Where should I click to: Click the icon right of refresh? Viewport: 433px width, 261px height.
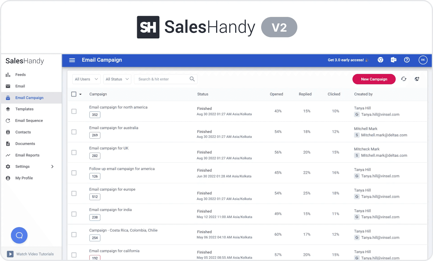pyautogui.click(x=417, y=79)
